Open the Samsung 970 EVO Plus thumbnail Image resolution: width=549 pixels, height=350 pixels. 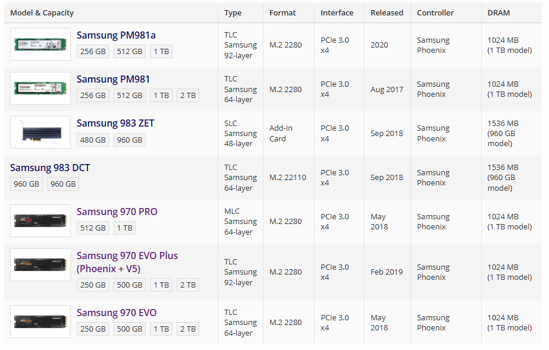[x=40, y=265]
